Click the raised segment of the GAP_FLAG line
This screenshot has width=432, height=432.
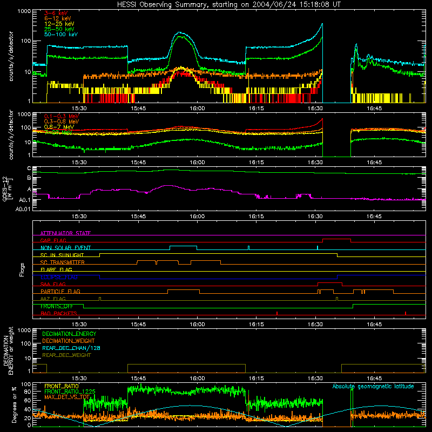click(x=336, y=239)
